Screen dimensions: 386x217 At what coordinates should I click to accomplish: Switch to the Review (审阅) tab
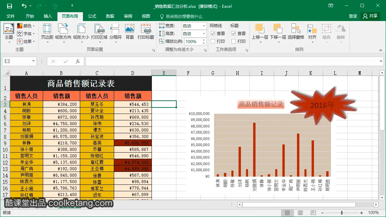click(x=128, y=16)
